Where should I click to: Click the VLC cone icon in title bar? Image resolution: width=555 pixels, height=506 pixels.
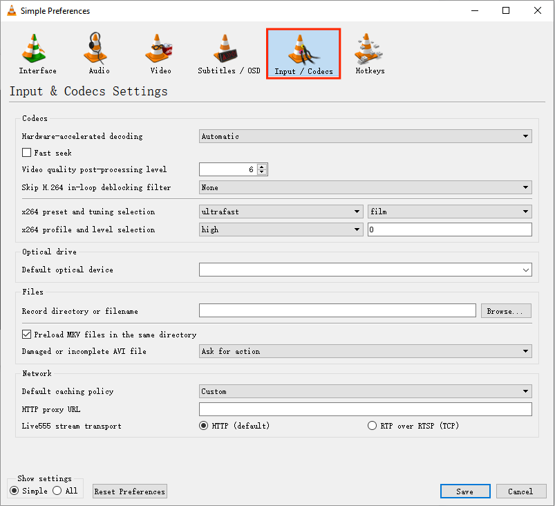(12, 10)
